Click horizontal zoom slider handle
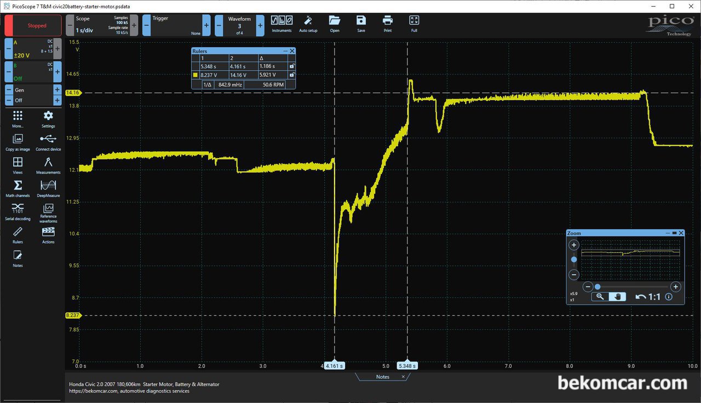This screenshot has width=701, height=403. (x=597, y=286)
